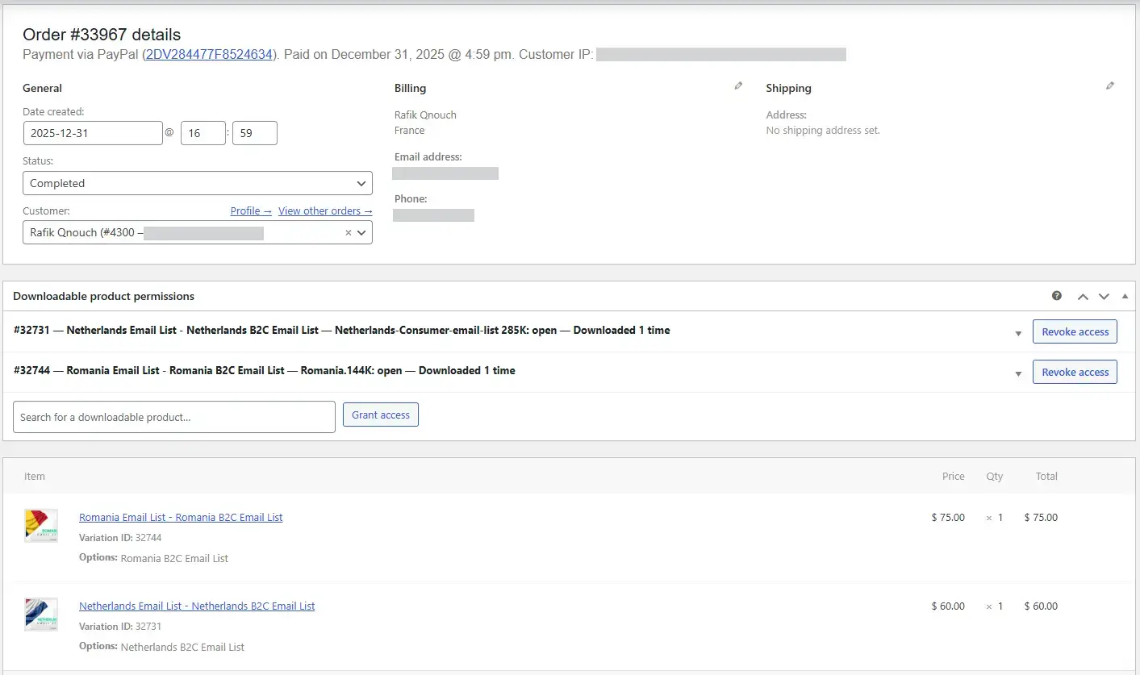
Task: Open the PayPal transaction ID link
Action: (209, 55)
